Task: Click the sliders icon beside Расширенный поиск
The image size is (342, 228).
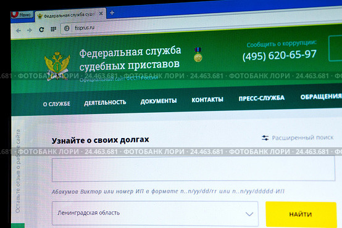Action: click(265, 138)
